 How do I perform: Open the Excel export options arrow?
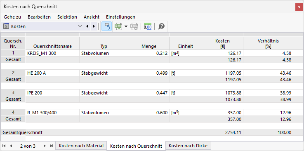126,26
